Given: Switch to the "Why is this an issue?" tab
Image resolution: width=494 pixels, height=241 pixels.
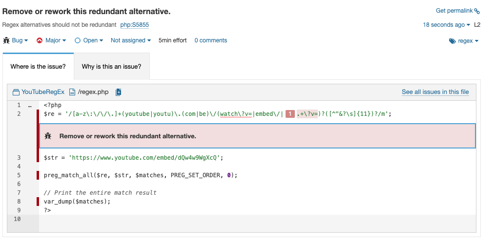Looking at the screenshot, I should 111,66.
